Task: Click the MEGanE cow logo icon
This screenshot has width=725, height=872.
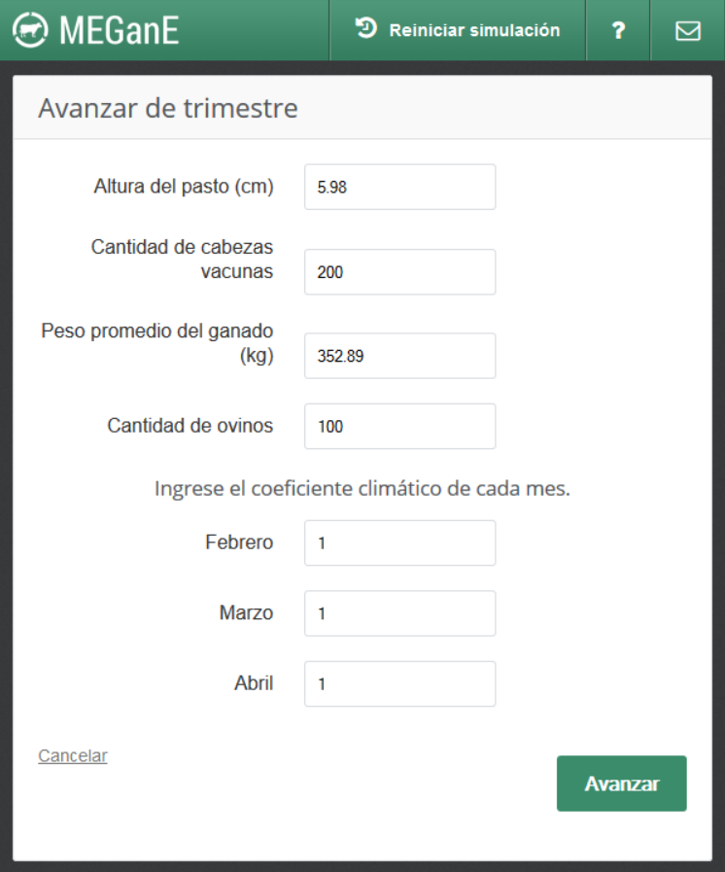Action: coord(30,30)
